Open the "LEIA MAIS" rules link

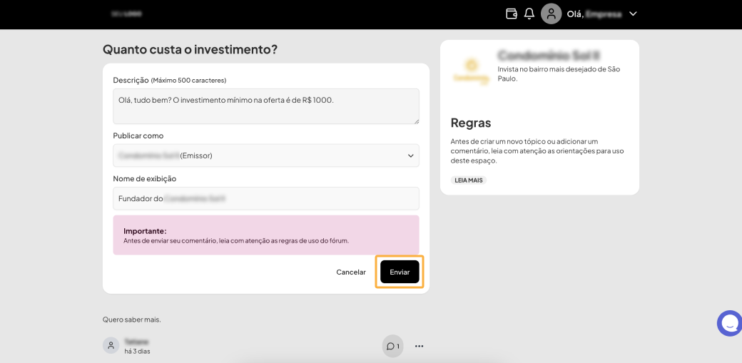[468, 180]
